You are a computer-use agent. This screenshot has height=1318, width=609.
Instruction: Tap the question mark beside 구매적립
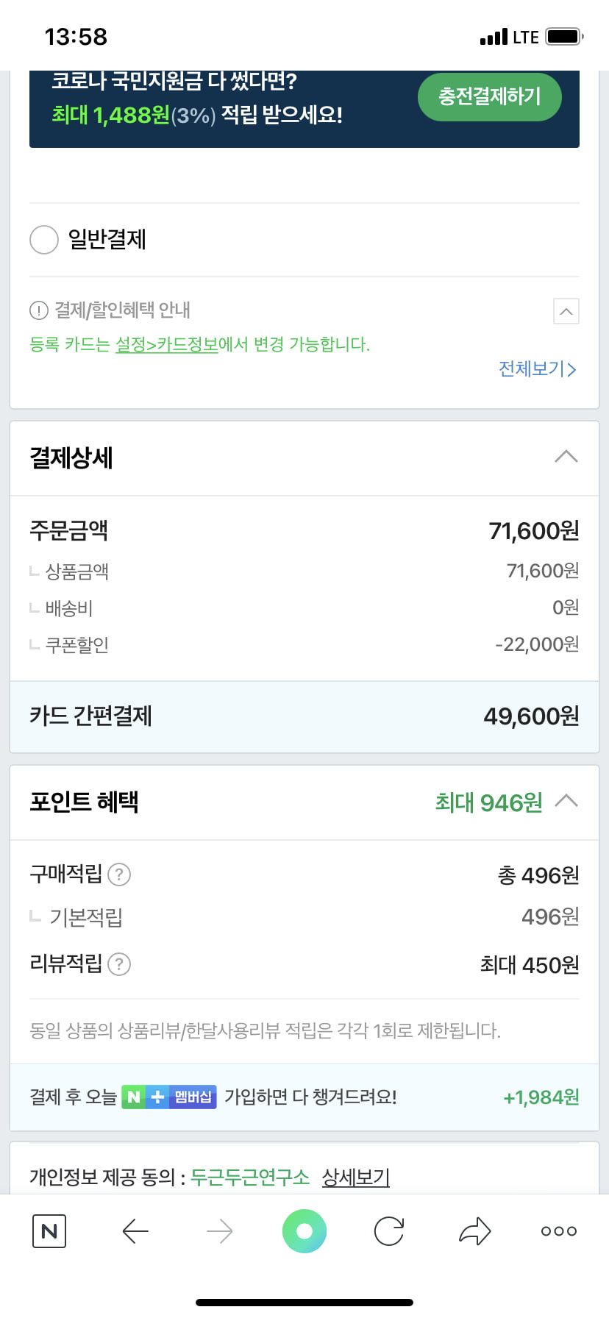119,874
